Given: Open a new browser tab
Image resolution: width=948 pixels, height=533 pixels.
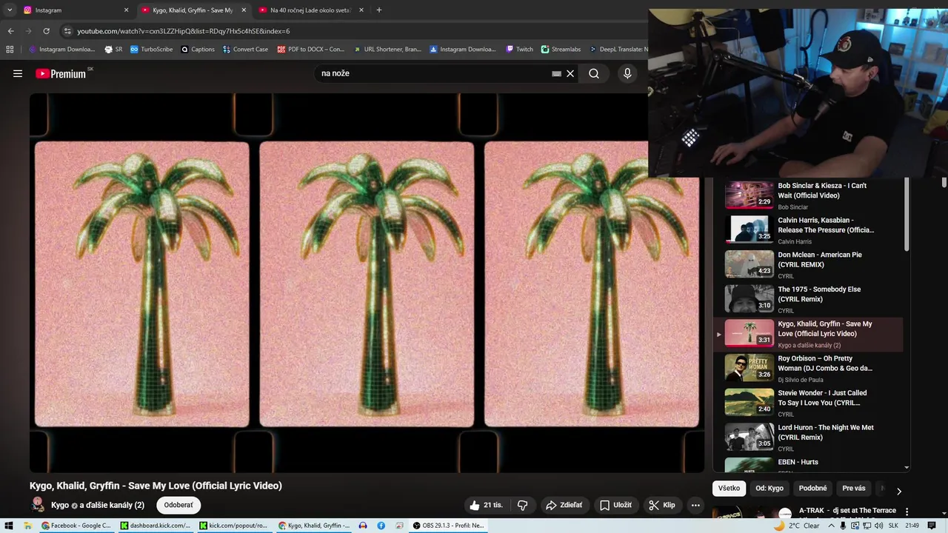Looking at the screenshot, I should click(x=378, y=10).
